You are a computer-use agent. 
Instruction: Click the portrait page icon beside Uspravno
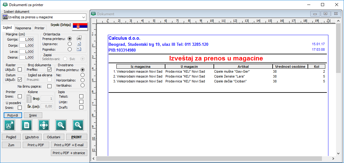(79, 44)
